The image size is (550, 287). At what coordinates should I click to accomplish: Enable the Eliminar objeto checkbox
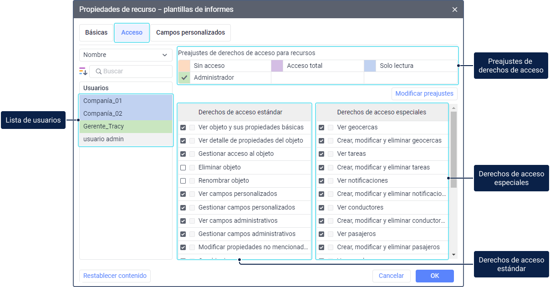(x=183, y=167)
